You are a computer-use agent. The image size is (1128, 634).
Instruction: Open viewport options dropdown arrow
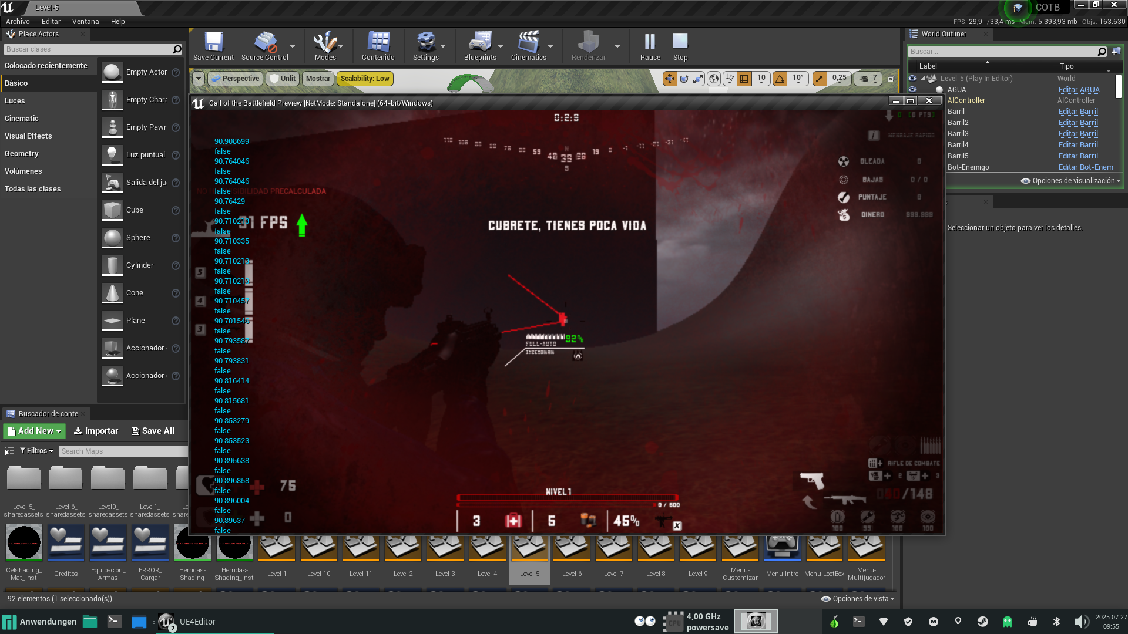(198, 79)
